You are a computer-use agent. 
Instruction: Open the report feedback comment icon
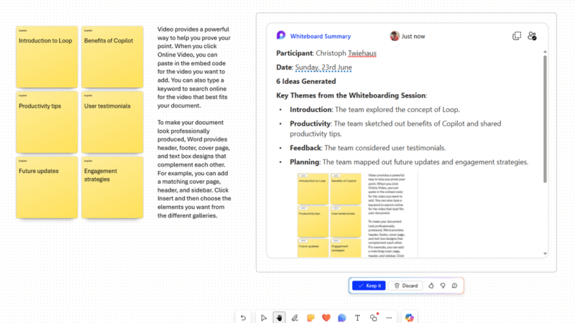coord(454,286)
